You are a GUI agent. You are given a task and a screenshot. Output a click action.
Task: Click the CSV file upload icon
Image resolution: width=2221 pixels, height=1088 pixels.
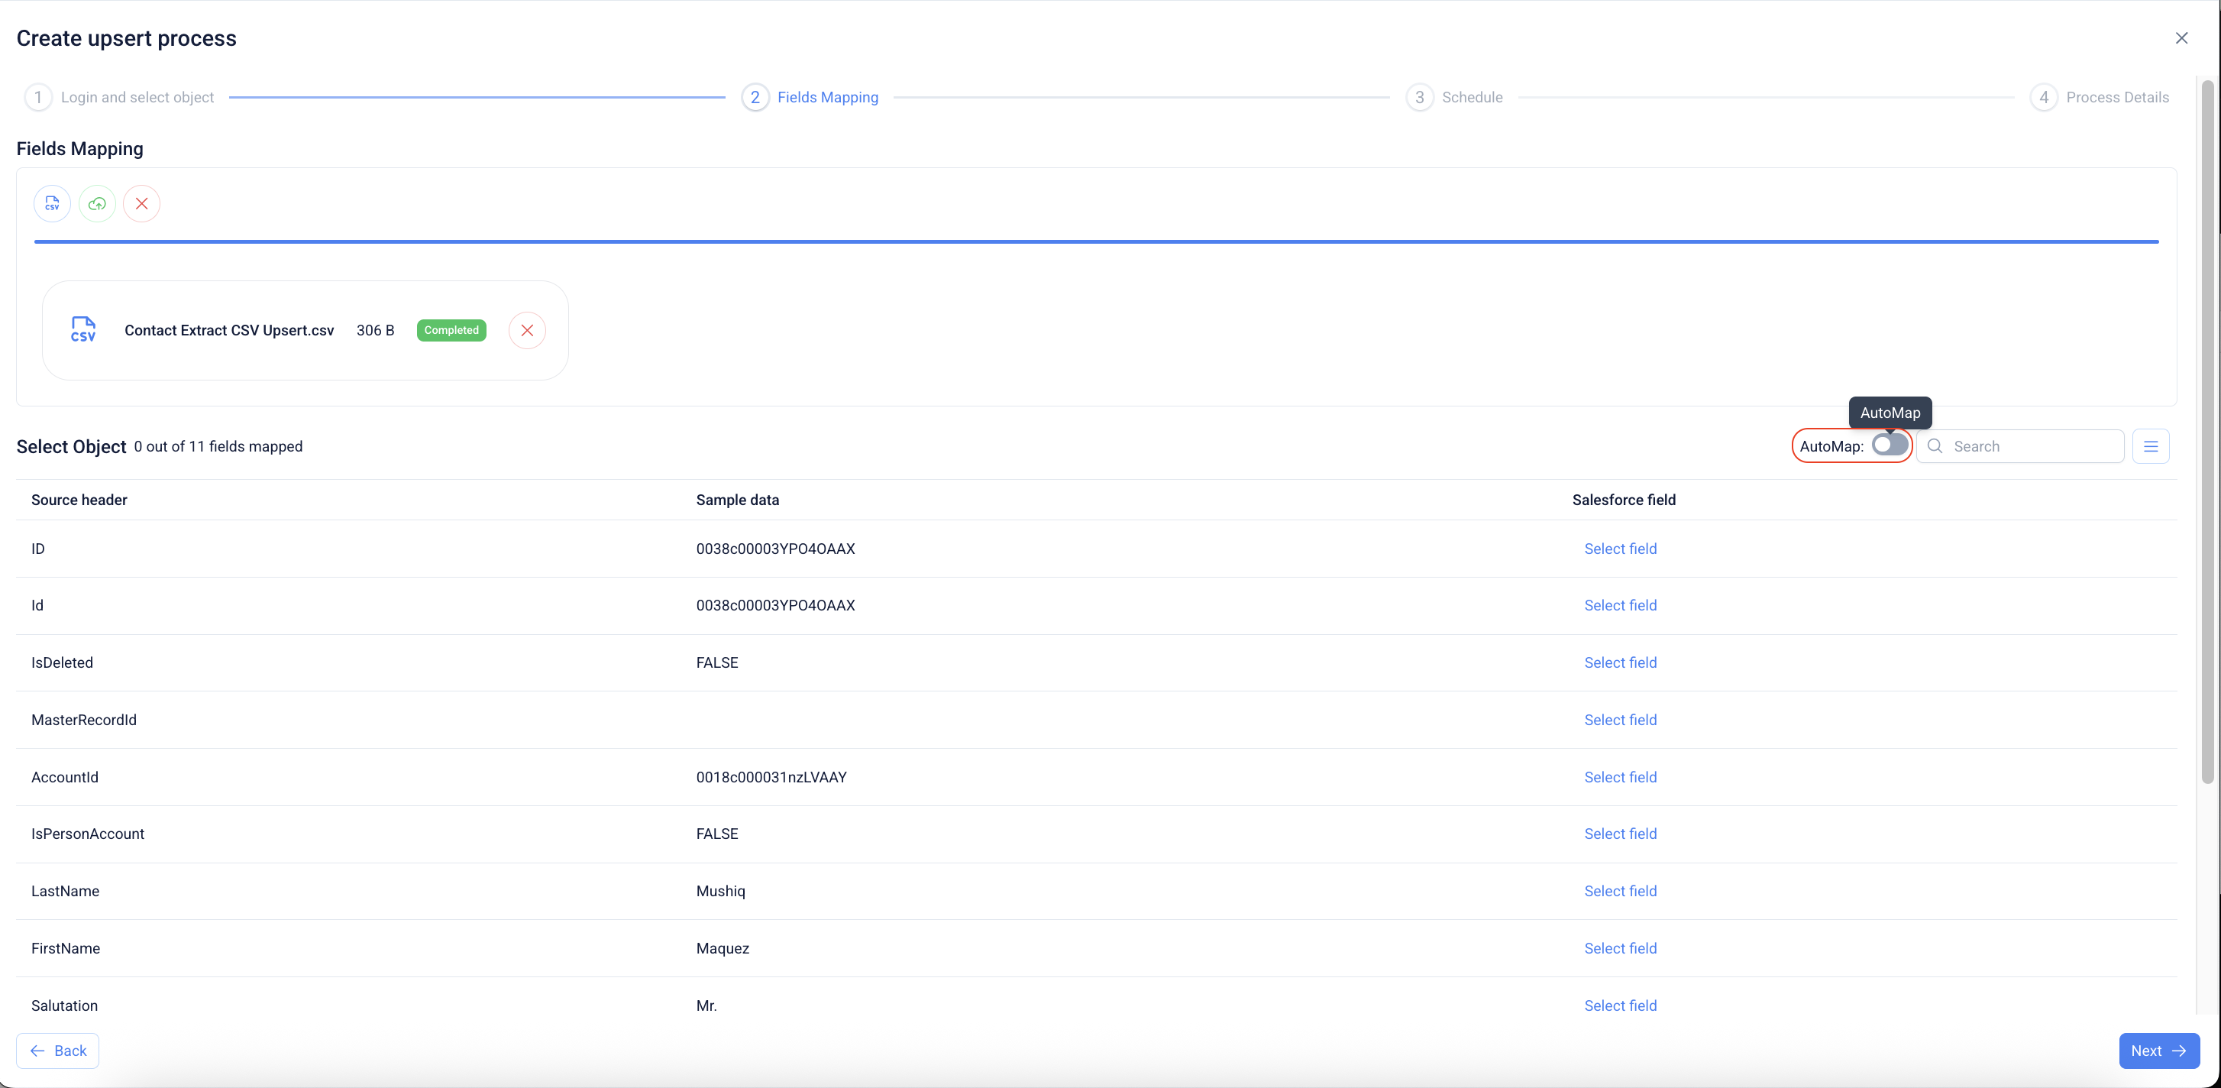click(52, 204)
